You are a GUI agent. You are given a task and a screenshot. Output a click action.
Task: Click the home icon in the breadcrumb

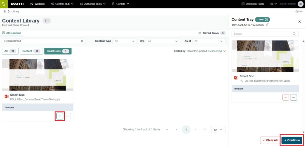(x=5, y=11)
